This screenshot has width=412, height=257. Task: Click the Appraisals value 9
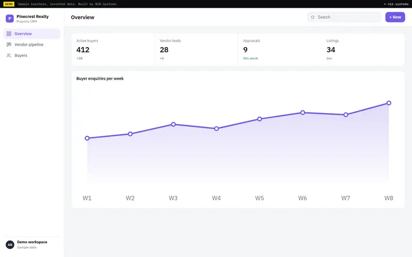pyautogui.click(x=246, y=50)
